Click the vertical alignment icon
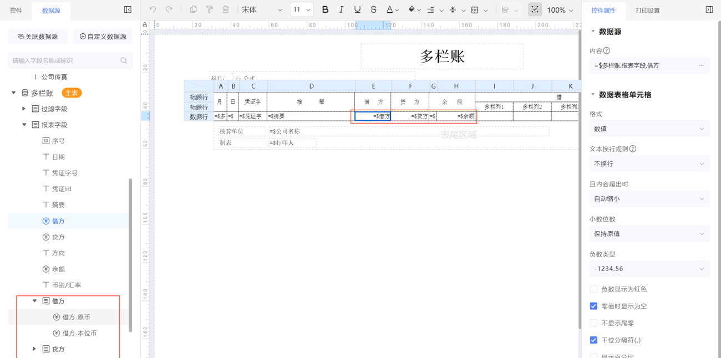Image resolution: width=721 pixels, height=358 pixels. tap(453, 10)
